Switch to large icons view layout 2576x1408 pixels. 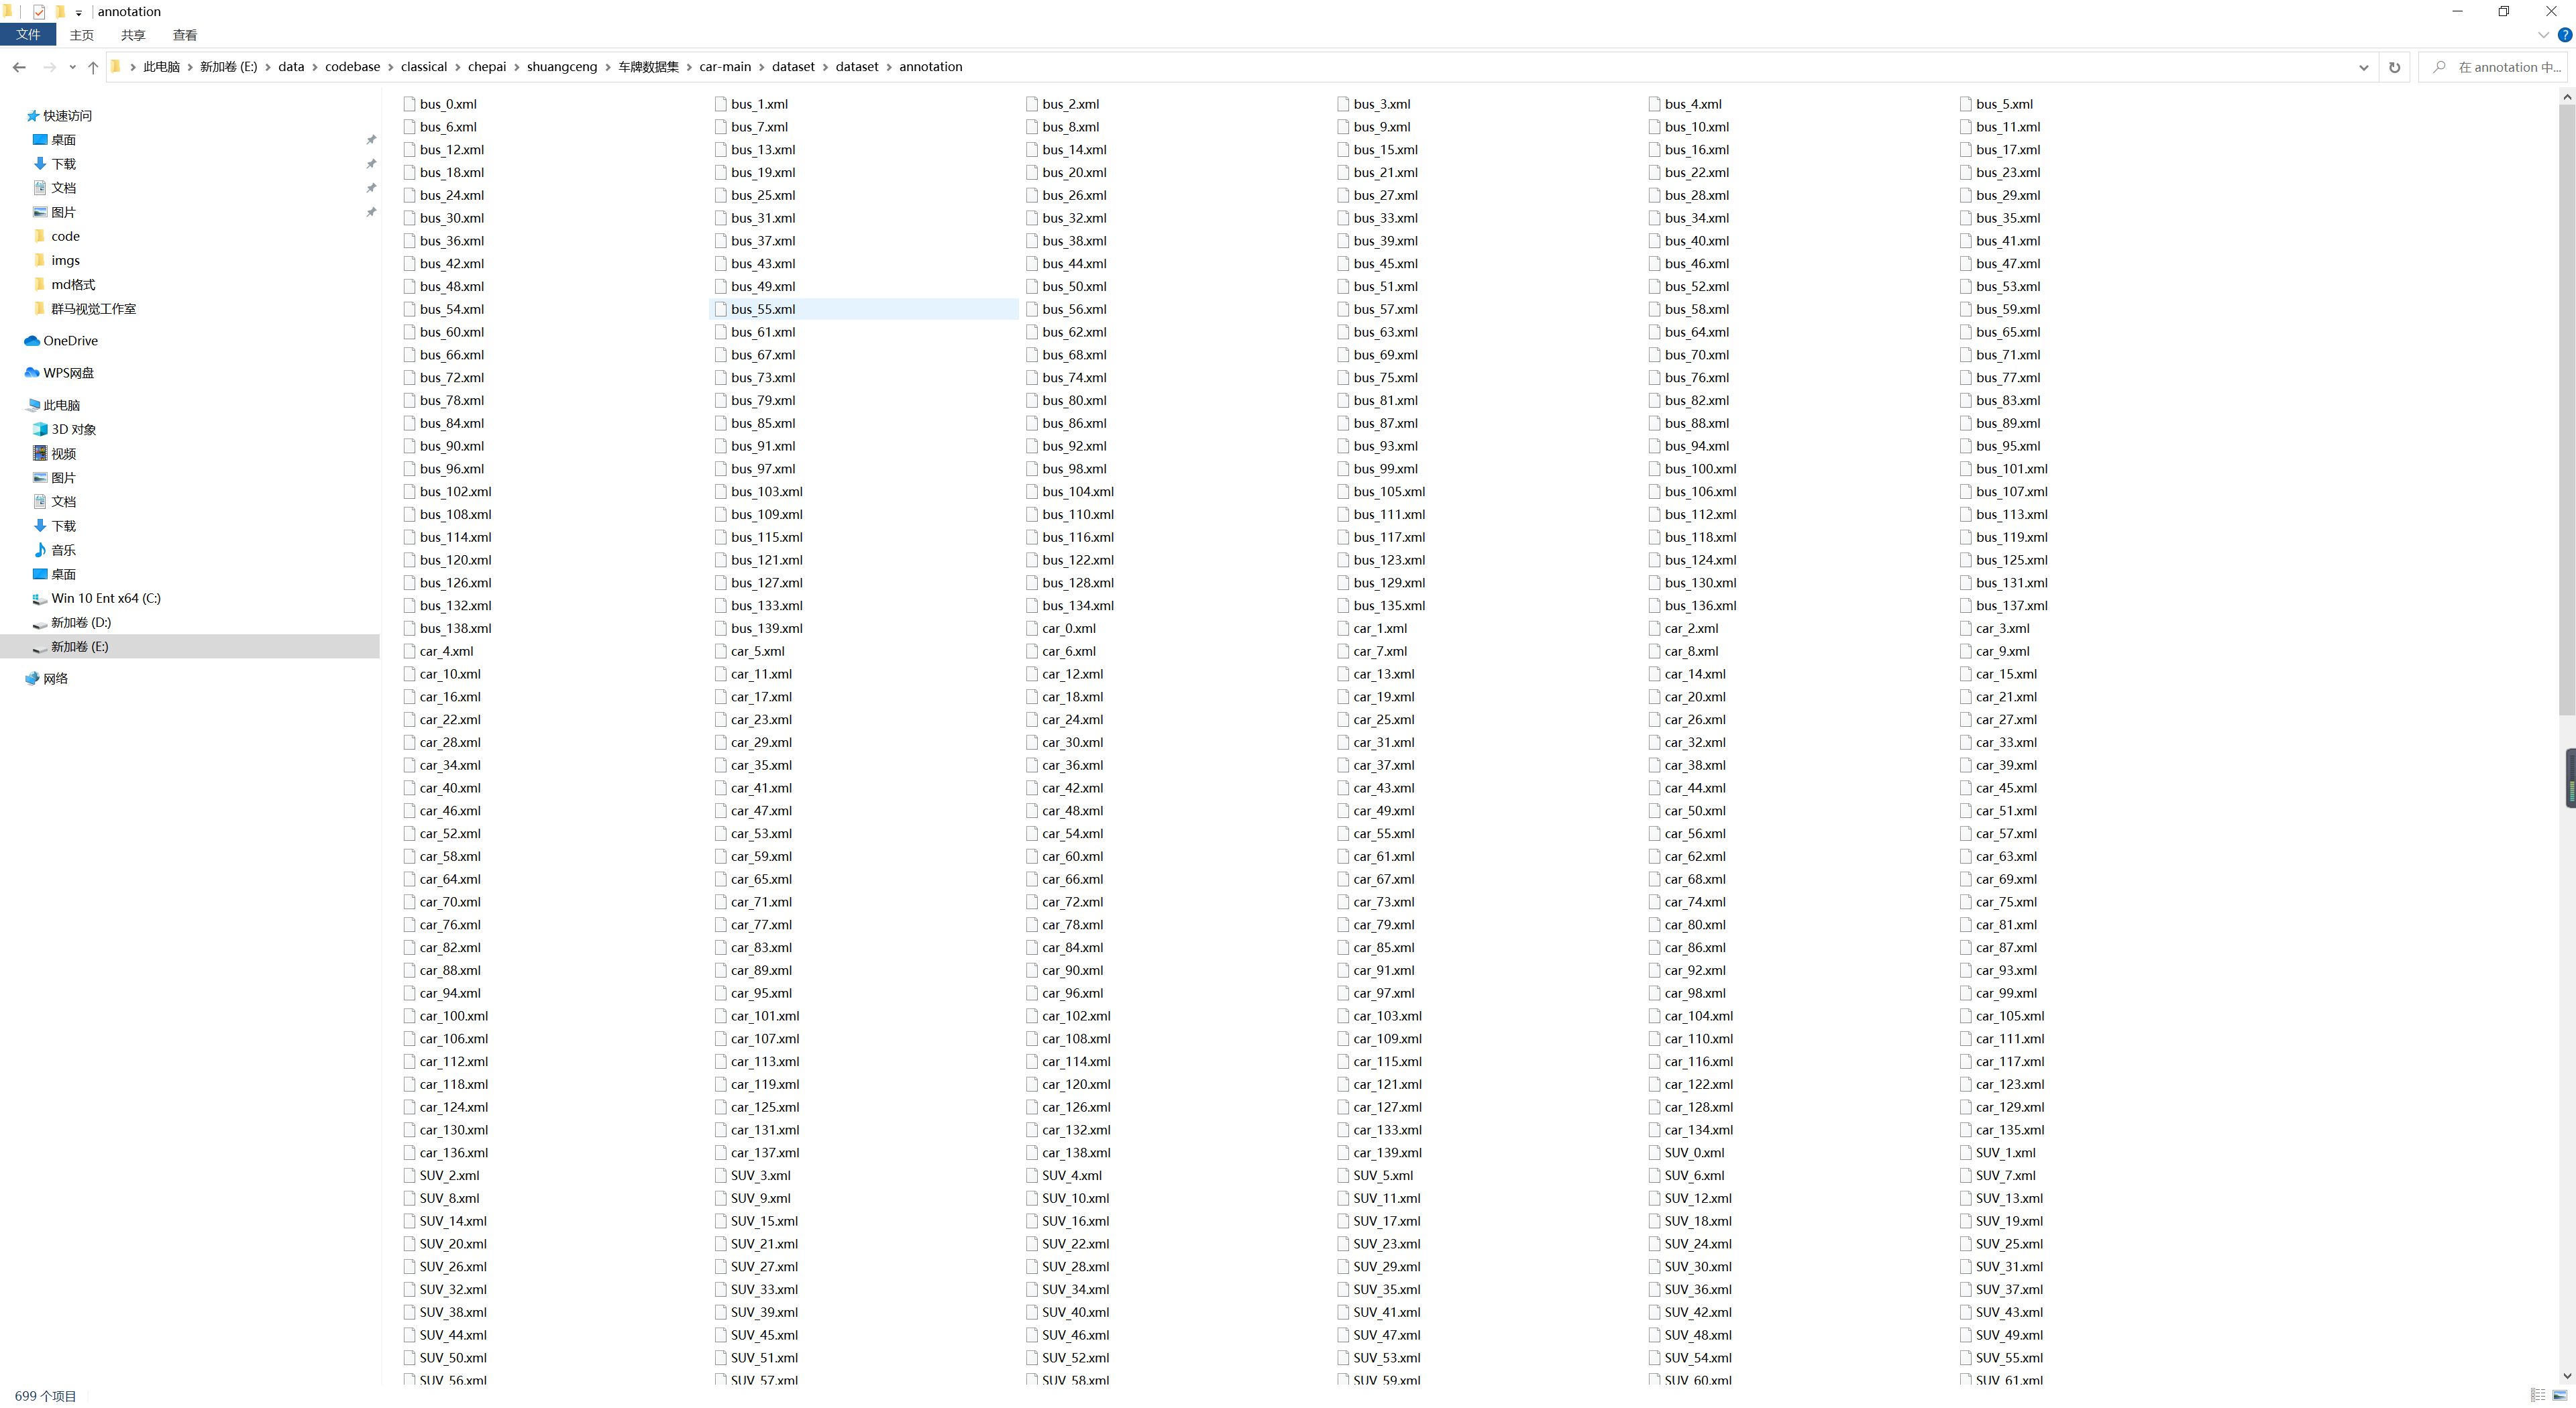tap(2559, 1395)
